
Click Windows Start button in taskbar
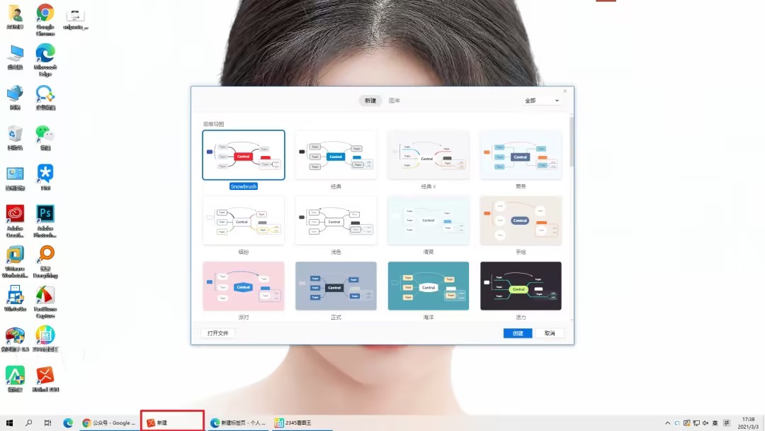[x=10, y=422]
